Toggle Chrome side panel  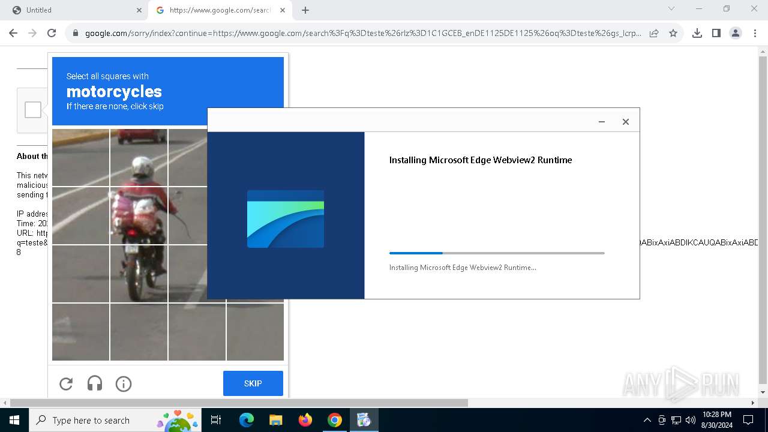pos(716,33)
